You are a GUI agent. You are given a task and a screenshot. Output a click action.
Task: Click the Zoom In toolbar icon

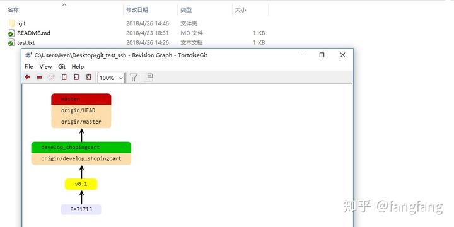28,78
